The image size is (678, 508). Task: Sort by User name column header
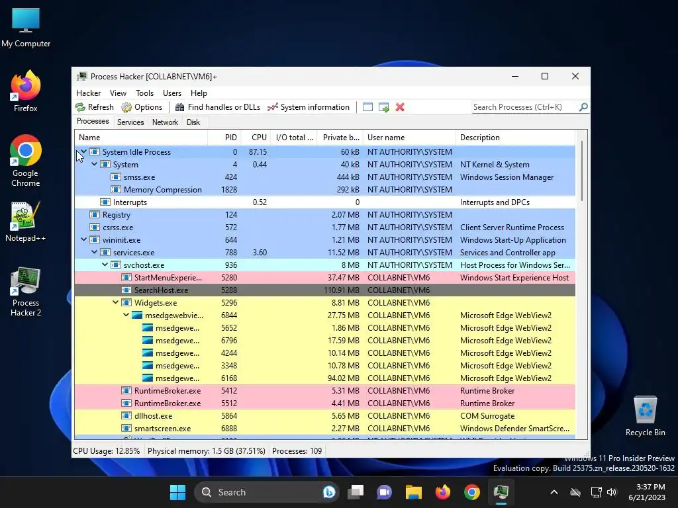(x=409, y=138)
